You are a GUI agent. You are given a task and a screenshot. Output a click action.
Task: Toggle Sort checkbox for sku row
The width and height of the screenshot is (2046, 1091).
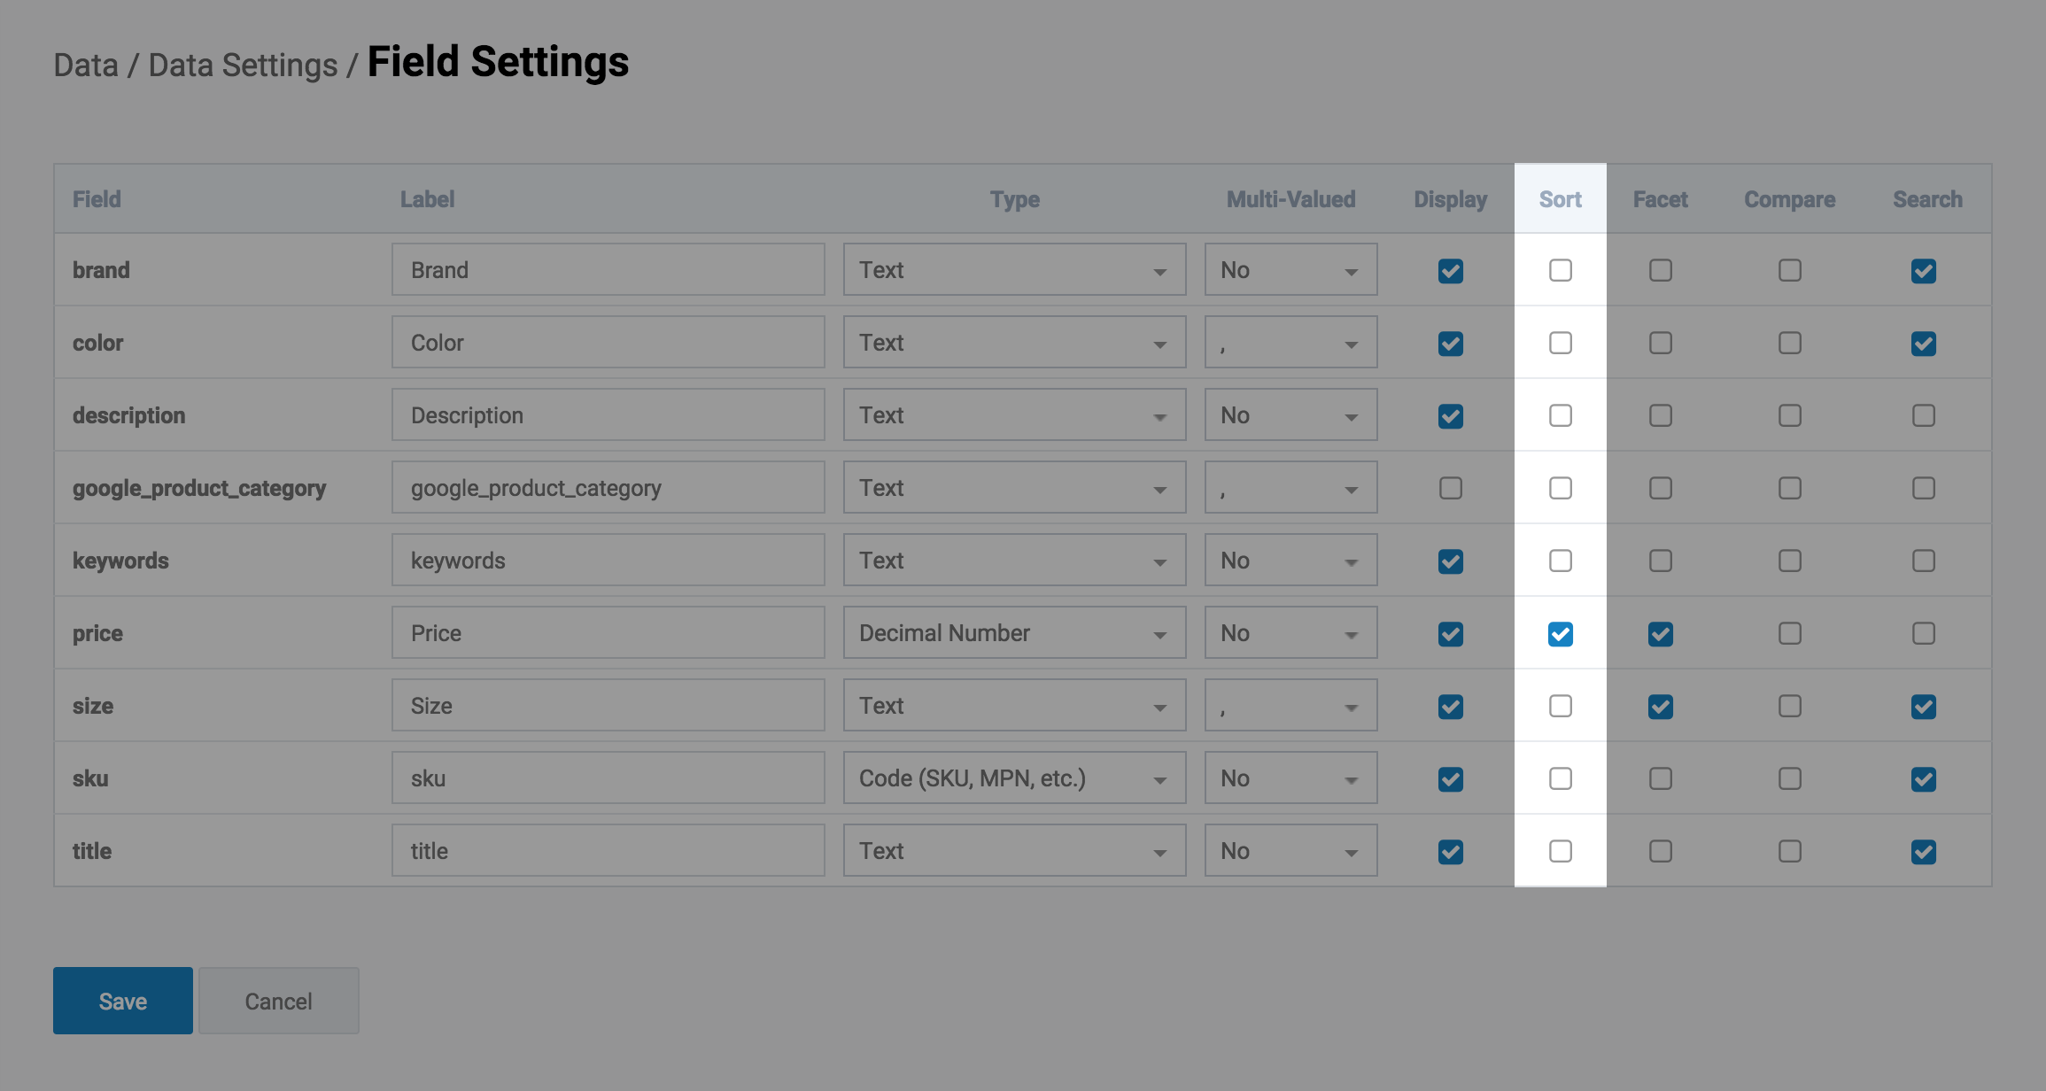[x=1560, y=779]
